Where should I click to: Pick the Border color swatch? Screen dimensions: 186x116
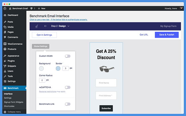click(x=58, y=68)
